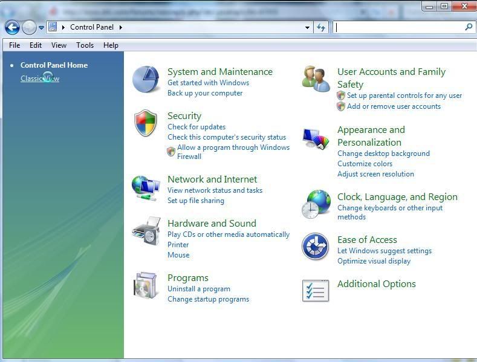Open the Ease of Access icon
The image size is (477, 362).
click(x=315, y=247)
